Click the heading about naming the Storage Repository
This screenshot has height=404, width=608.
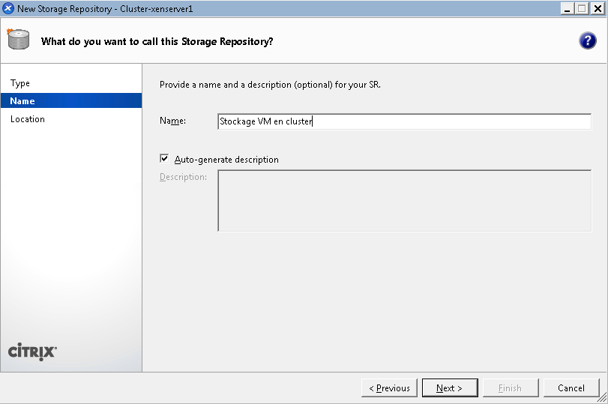[x=157, y=41]
